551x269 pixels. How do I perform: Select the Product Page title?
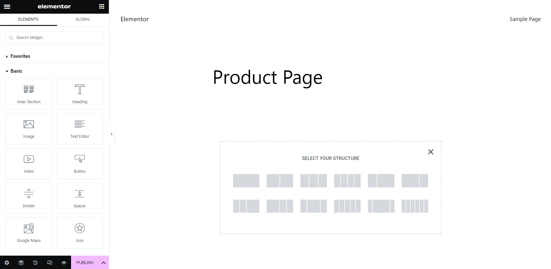coord(267,78)
